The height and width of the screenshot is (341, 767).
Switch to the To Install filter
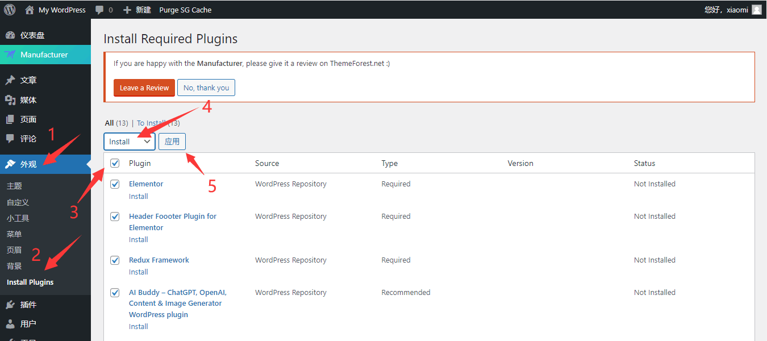[152, 123]
